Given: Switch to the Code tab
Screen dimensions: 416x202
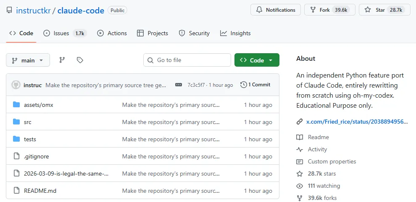Looking at the screenshot, I should tap(21, 33).
